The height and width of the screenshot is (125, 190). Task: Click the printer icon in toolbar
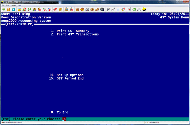point(139,9)
